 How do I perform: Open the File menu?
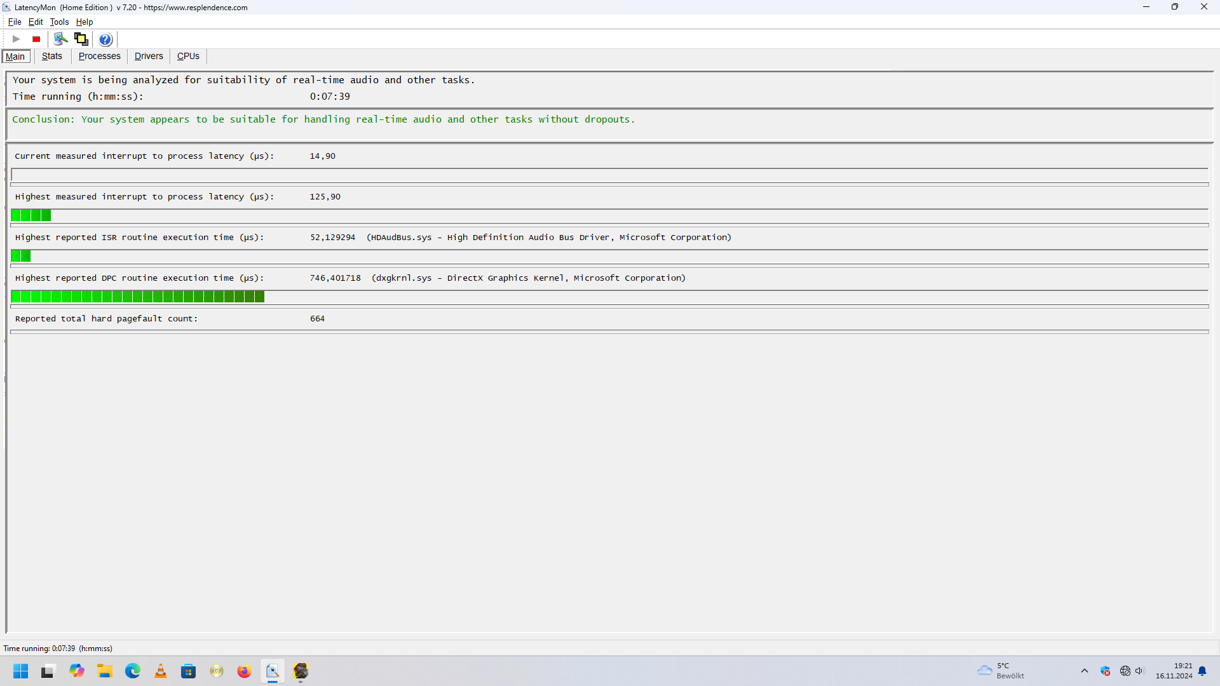15,22
